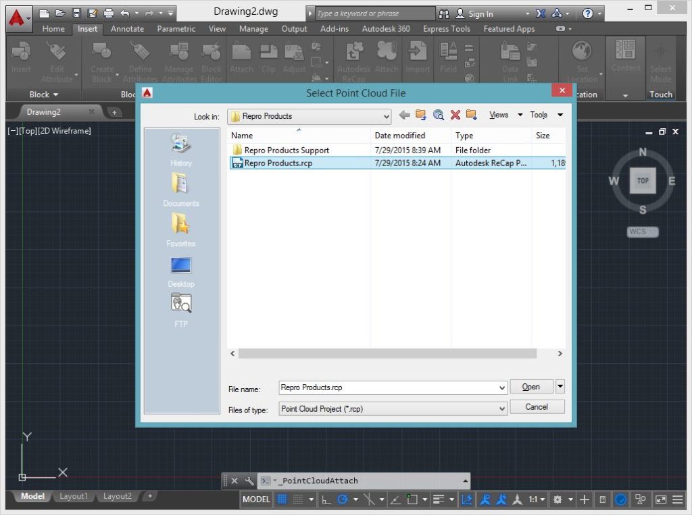Toggle object snap tracking icon
This screenshot has height=515, width=692.
395,499
